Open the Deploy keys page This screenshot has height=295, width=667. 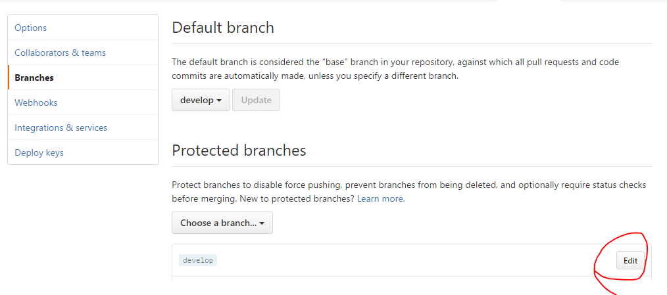pyautogui.click(x=39, y=152)
